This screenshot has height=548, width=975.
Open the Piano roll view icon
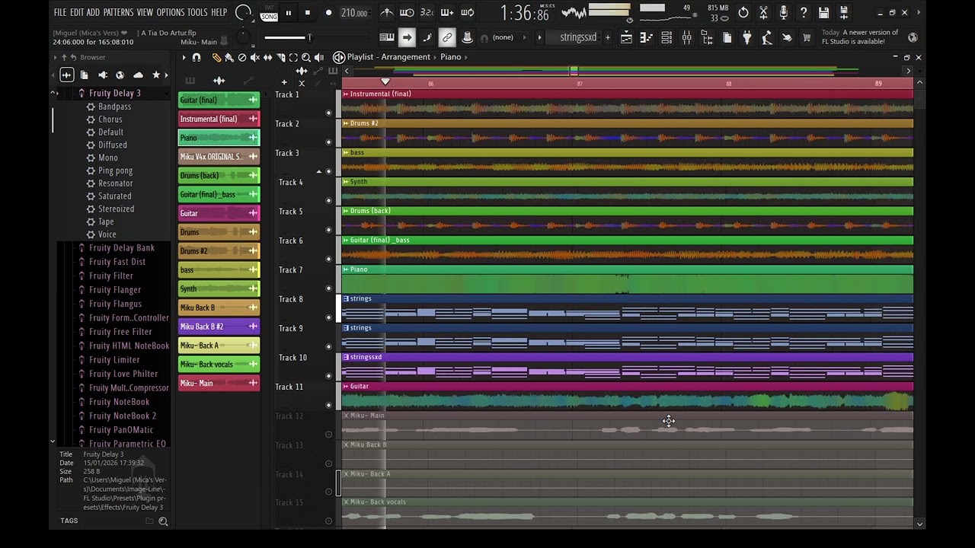click(x=646, y=37)
